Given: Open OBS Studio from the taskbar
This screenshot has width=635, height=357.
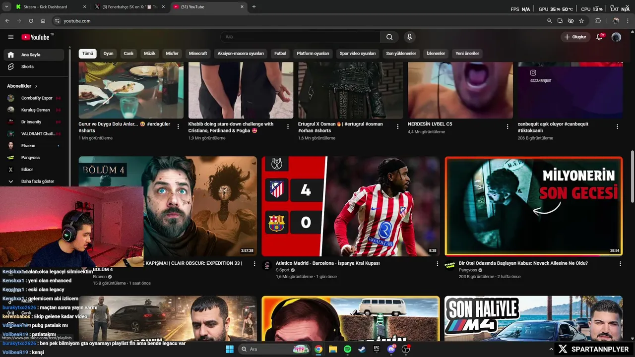Looking at the screenshot, I should (406, 349).
